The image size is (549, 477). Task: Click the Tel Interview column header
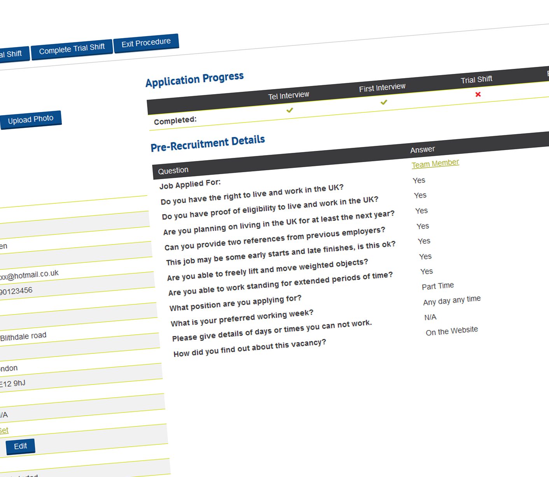288,96
